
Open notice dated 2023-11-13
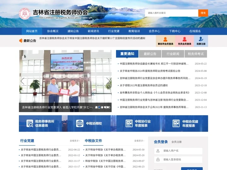[154, 107]
